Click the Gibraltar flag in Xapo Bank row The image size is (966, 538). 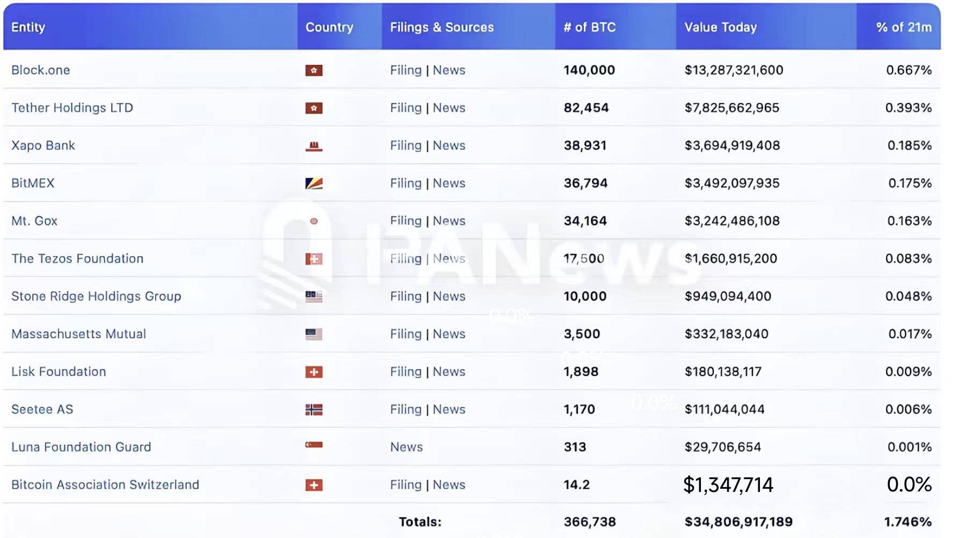(x=313, y=146)
